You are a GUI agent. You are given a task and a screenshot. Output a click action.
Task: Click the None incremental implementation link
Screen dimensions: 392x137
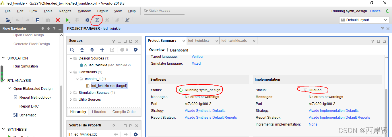[x=313, y=124]
